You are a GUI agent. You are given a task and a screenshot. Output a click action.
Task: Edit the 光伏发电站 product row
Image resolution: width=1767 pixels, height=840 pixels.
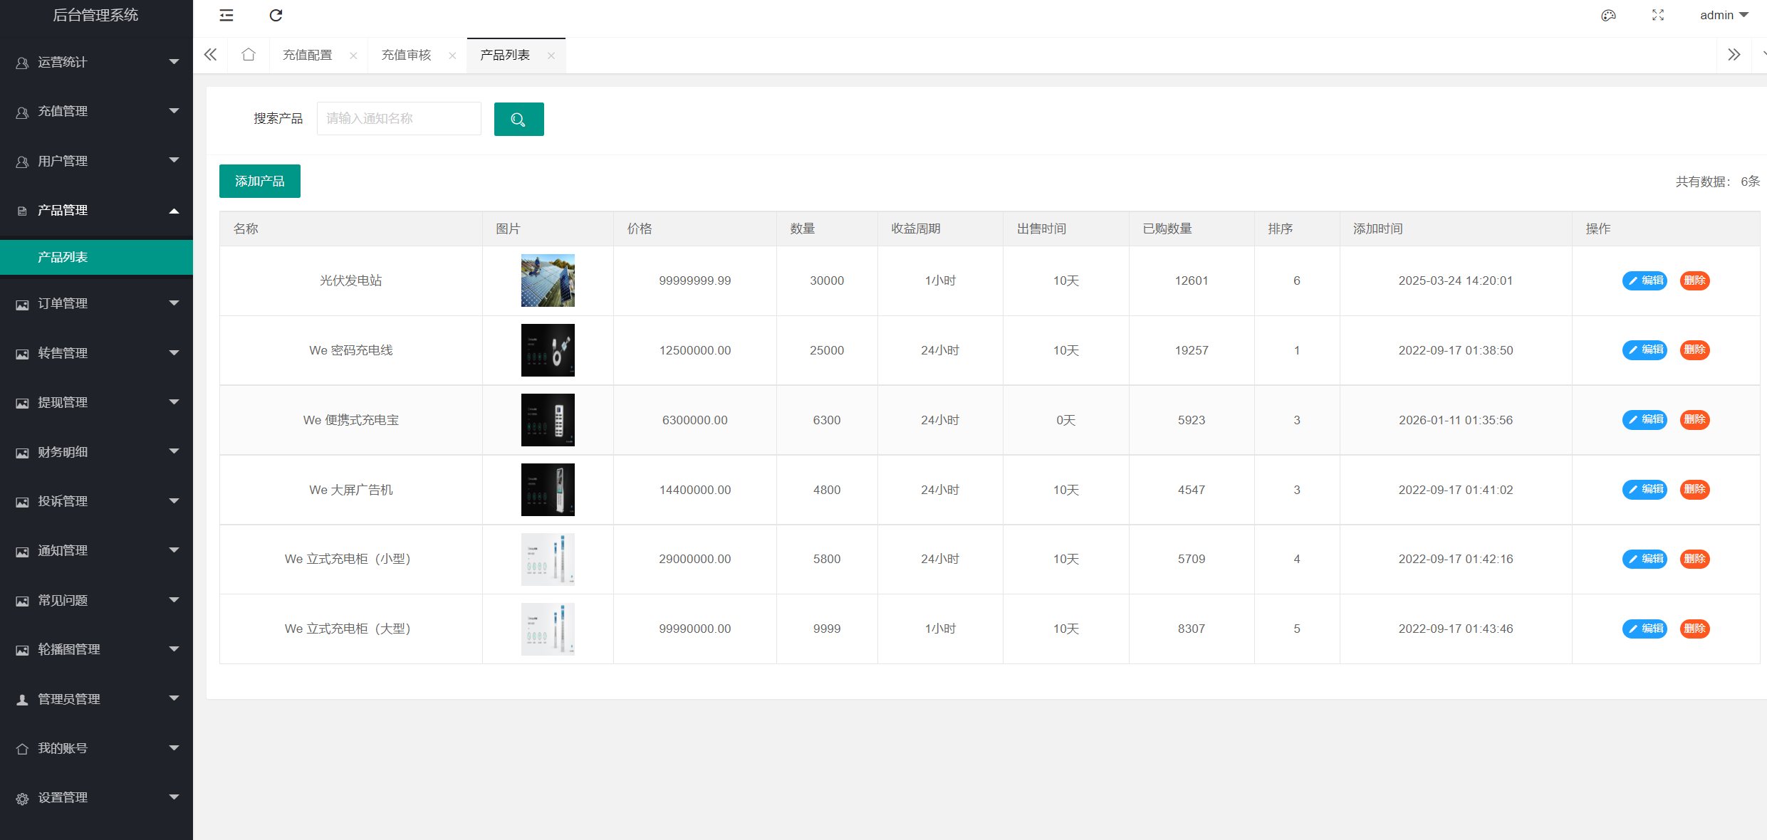pyautogui.click(x=1644, y=280)
